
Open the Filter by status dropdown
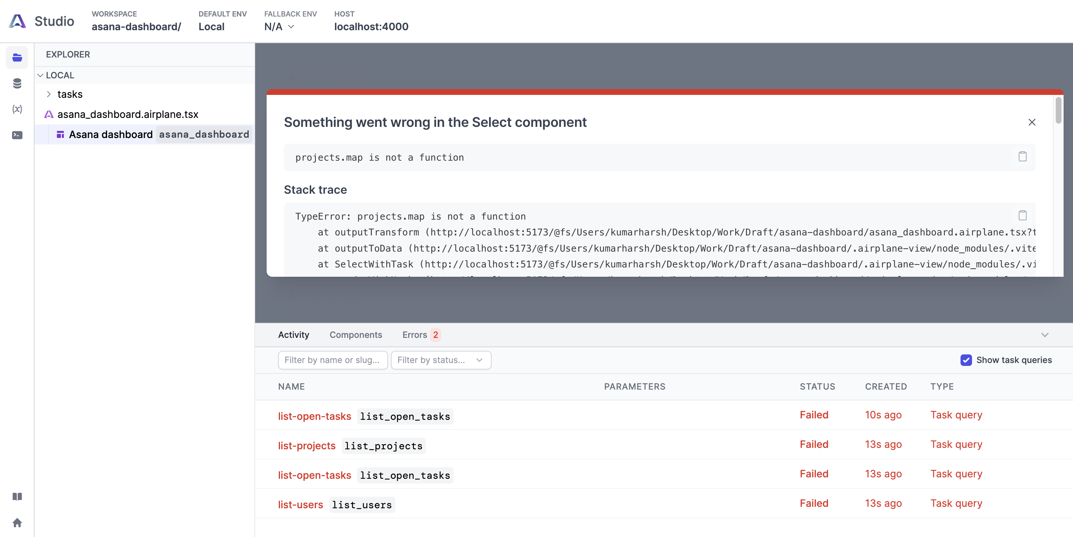[441, 360]
